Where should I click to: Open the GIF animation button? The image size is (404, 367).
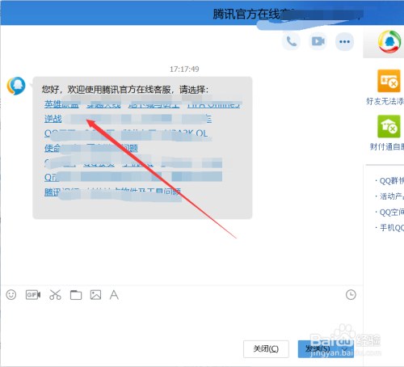point(33,295)
